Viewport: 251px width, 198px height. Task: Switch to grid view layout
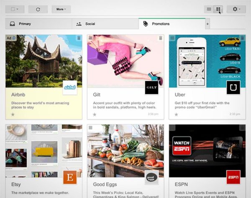[218, 9]
